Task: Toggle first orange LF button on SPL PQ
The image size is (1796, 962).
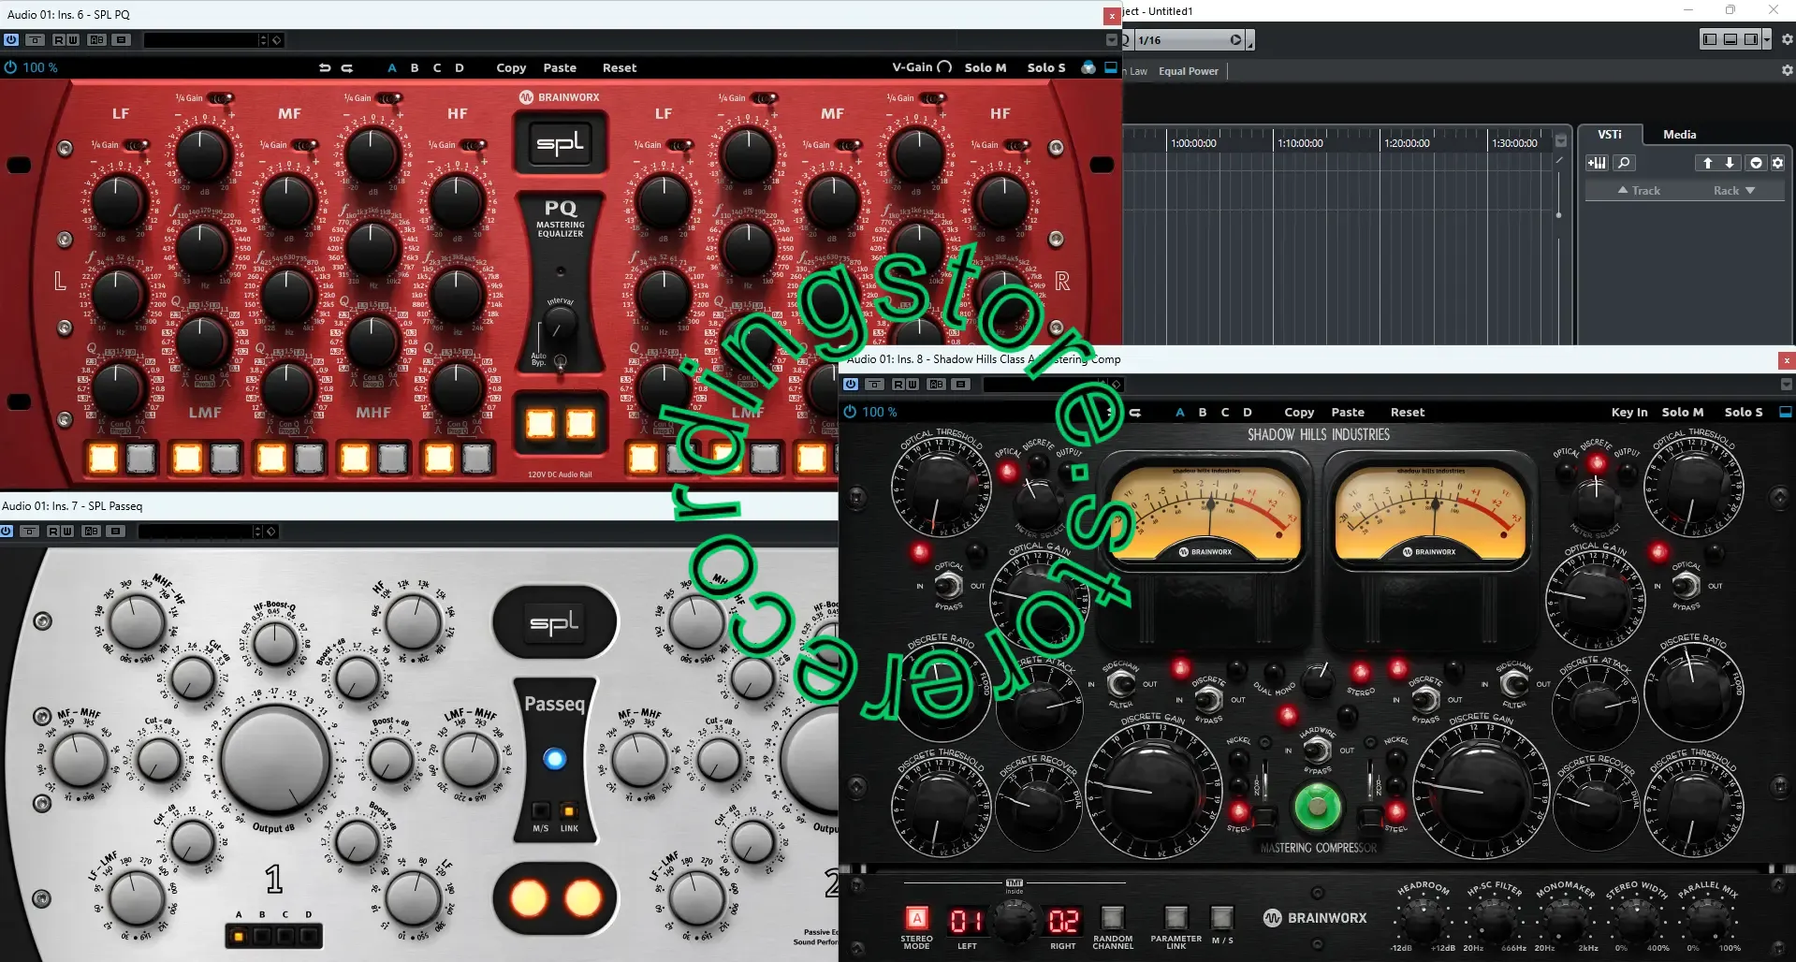Action: (103, 458)
